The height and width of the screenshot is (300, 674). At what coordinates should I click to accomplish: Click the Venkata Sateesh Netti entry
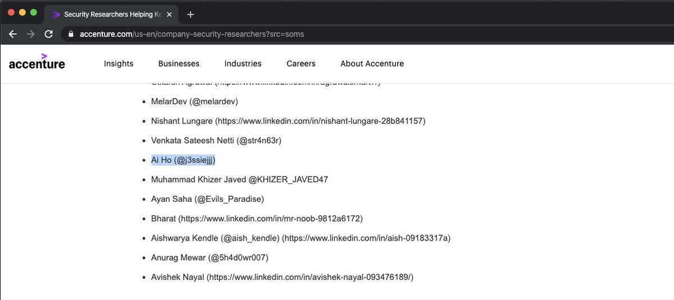tap(216, 141)
